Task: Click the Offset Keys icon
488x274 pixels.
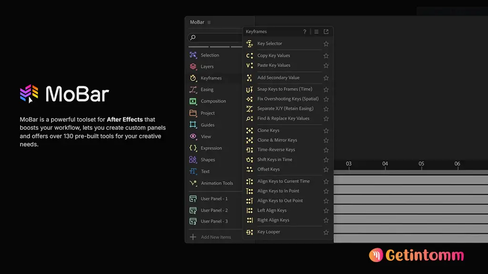Action: (250, 169)
